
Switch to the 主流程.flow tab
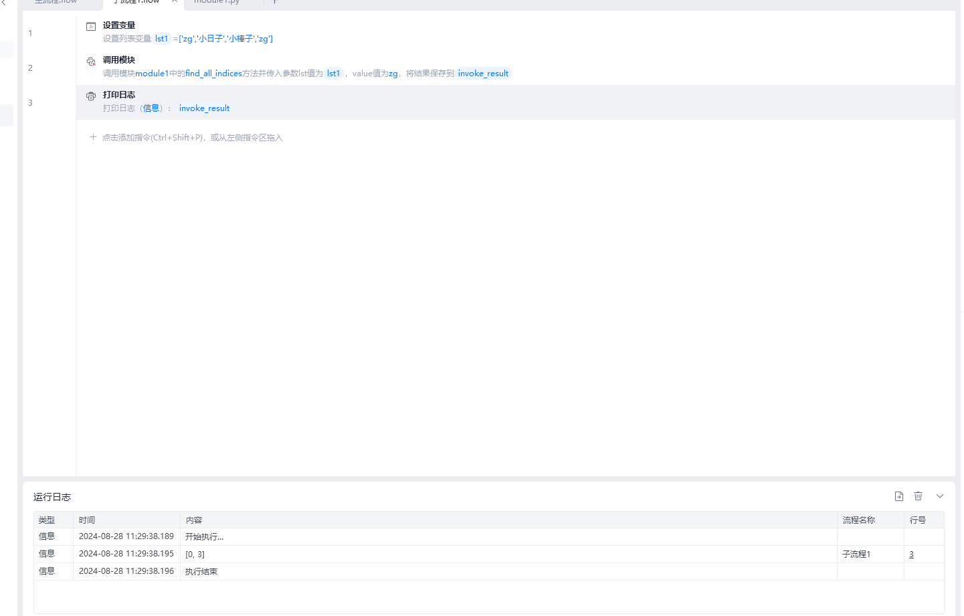(x=56, y=2)
